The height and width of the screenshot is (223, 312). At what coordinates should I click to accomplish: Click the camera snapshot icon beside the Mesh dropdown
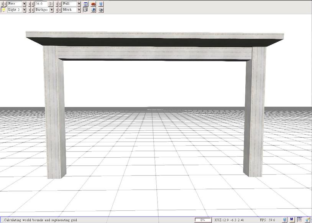(x=85, y=10)
